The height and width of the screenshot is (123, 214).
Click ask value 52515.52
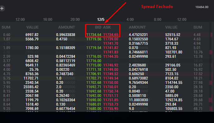click(173, 35)
